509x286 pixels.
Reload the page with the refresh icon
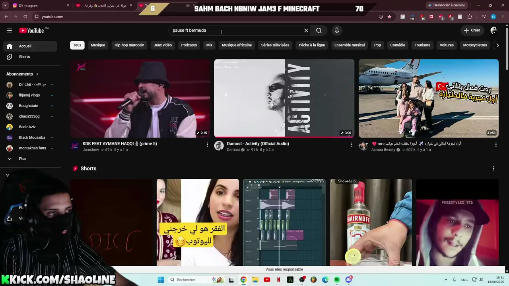pos(25,17)
